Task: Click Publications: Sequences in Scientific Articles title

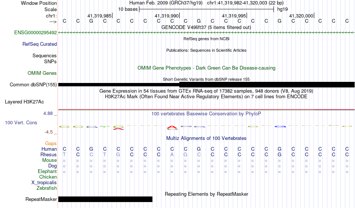Action: 206,50
